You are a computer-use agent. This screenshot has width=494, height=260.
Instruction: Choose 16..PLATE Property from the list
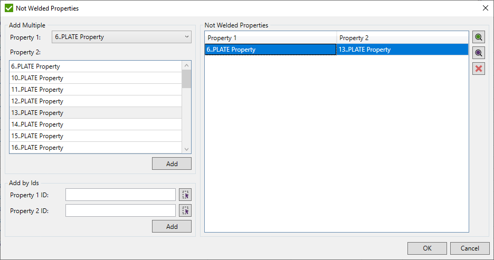(95, 148)
